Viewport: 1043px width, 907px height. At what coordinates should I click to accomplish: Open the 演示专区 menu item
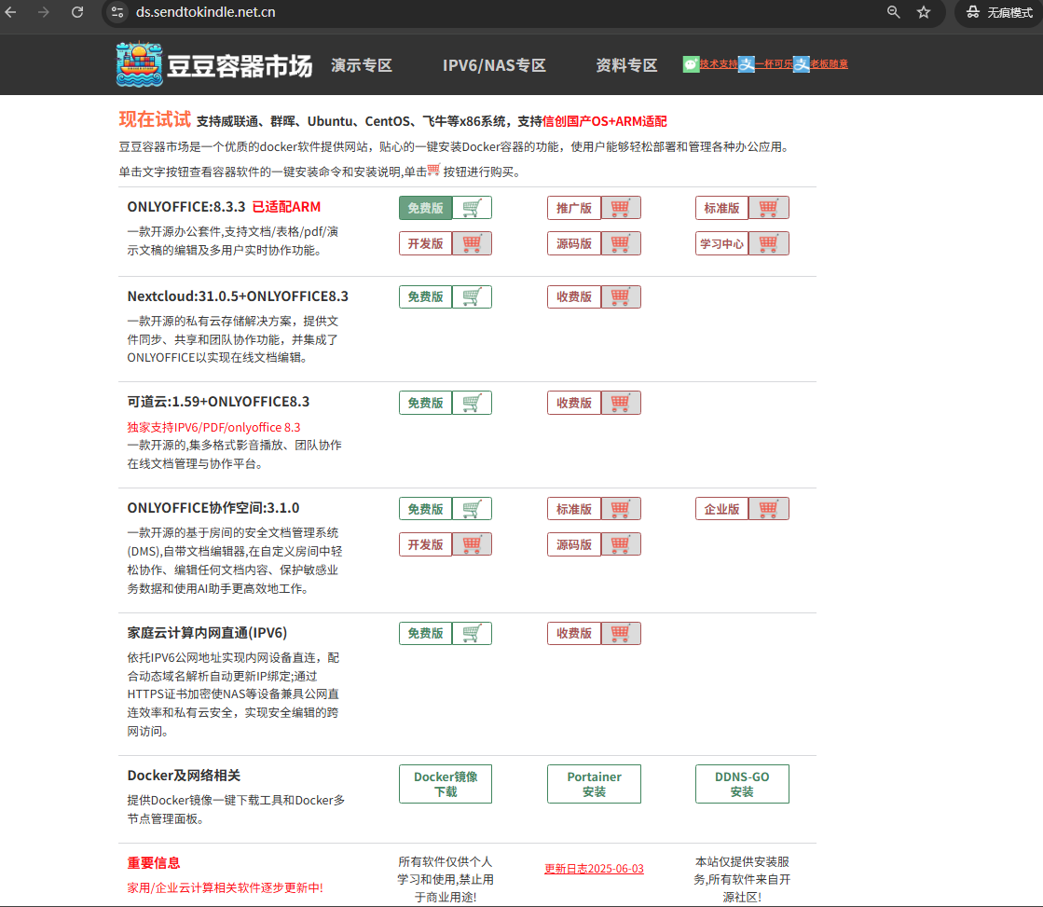click(362, 65)
